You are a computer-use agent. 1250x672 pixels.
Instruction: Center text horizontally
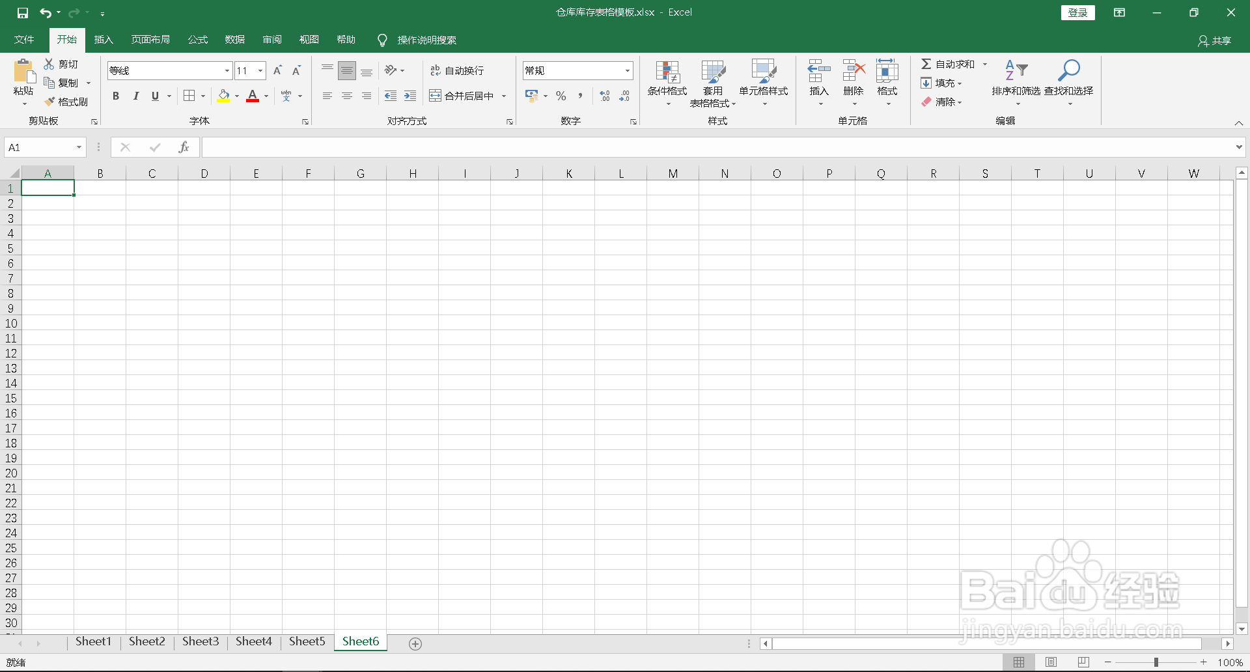coord(347,96)
